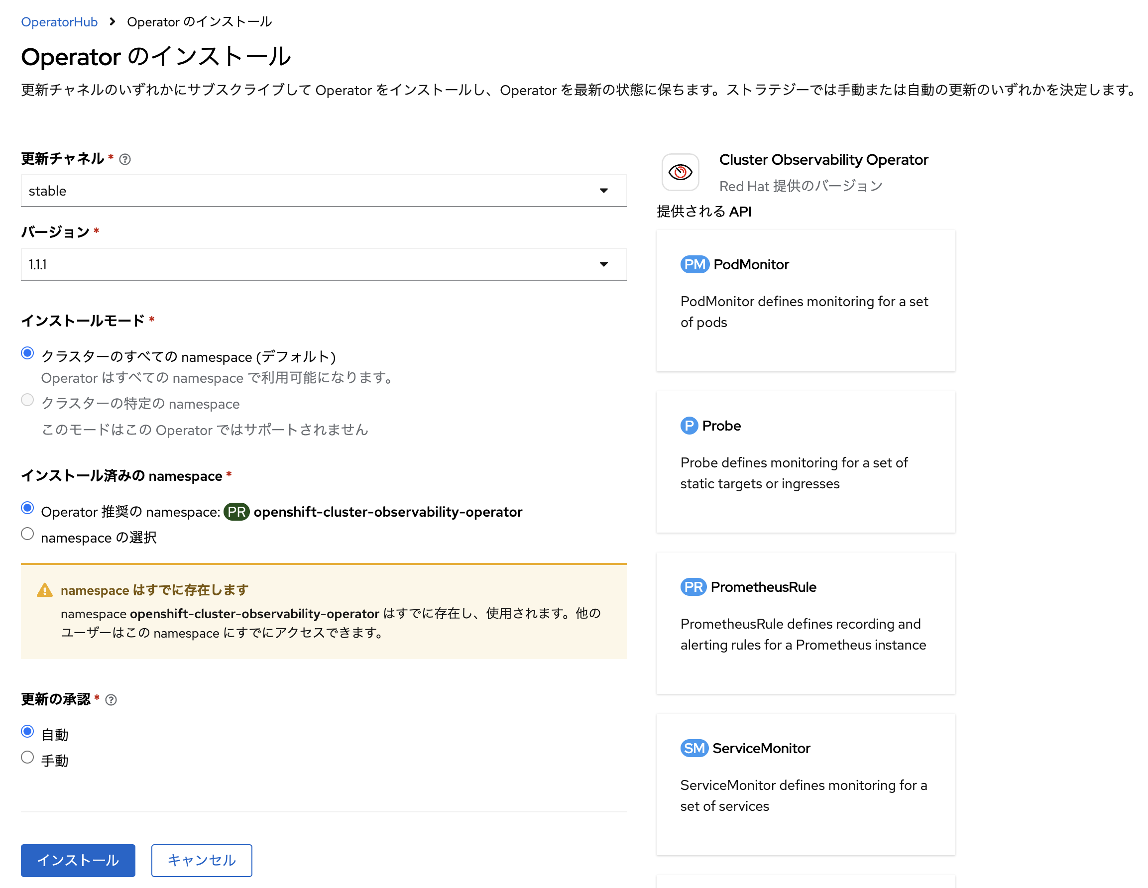
Task: Click the green PR namespace badge
Action: (236, 512)
